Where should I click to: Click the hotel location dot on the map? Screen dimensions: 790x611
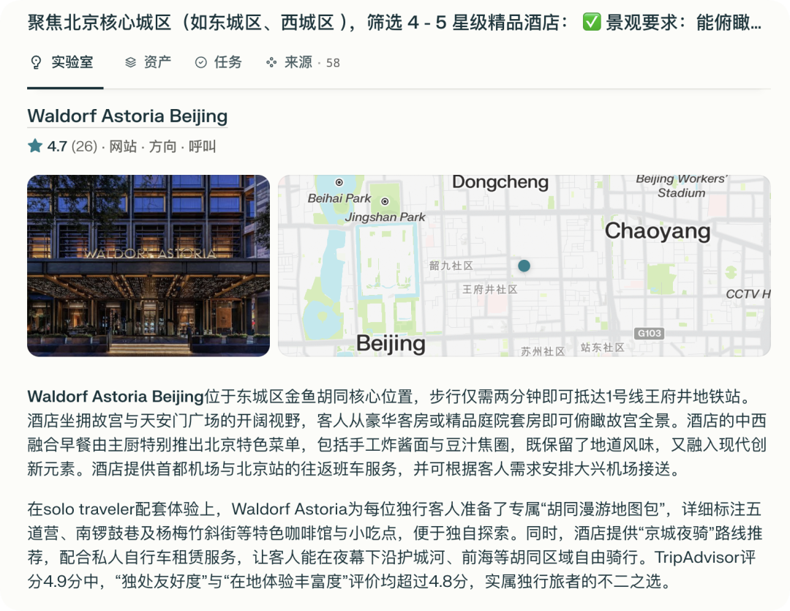point(524,266)
